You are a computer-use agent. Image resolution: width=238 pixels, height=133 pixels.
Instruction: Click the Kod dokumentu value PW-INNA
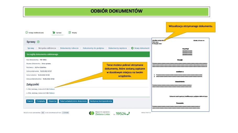[x=43, y=60]
